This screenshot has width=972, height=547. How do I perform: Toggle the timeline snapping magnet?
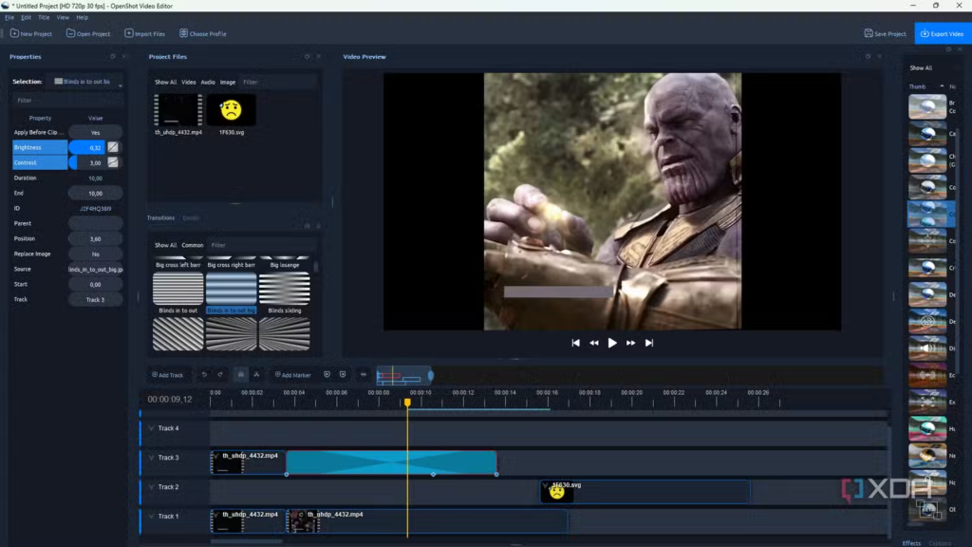(240, 375)
